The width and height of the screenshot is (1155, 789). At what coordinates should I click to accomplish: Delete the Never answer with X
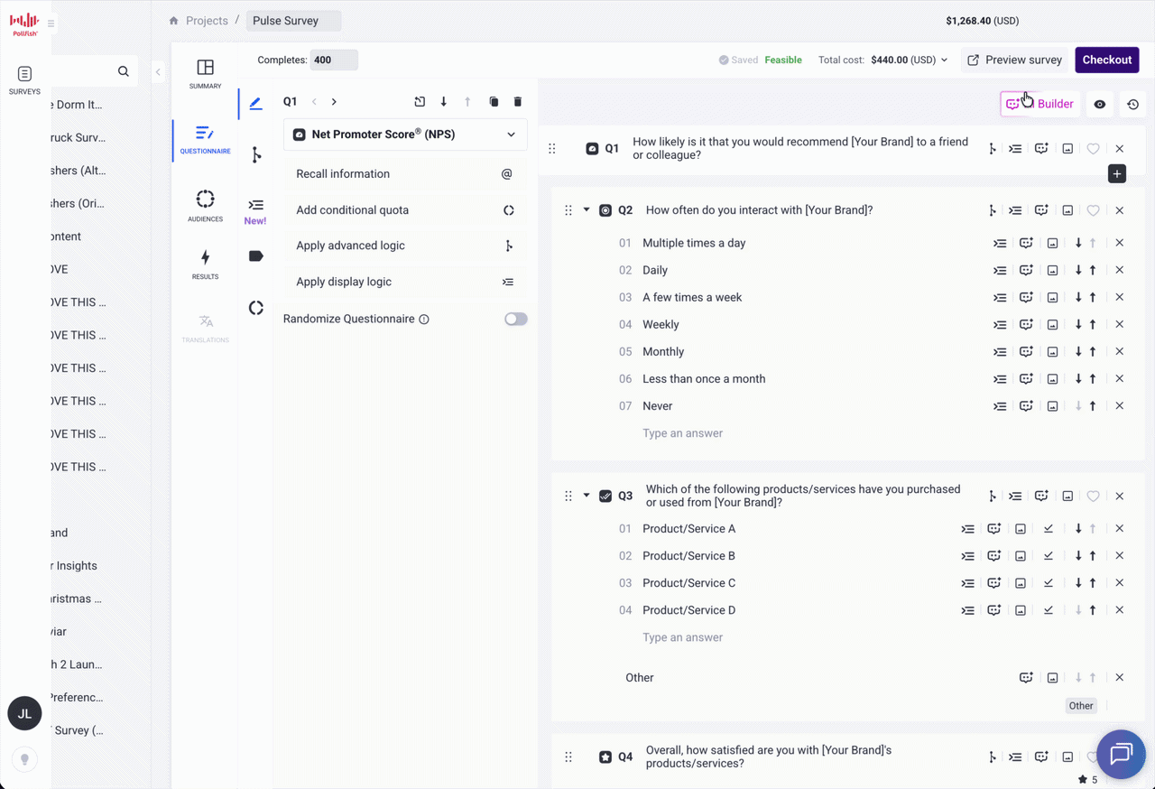pos(1120,406)
